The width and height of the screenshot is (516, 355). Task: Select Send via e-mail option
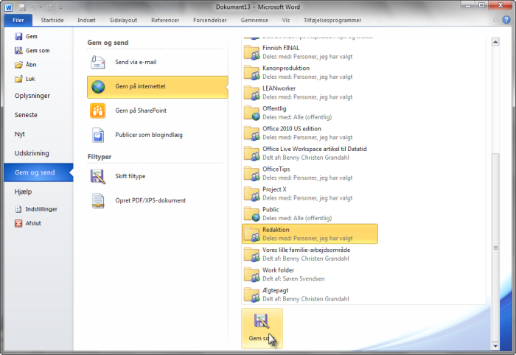point(157,62)
